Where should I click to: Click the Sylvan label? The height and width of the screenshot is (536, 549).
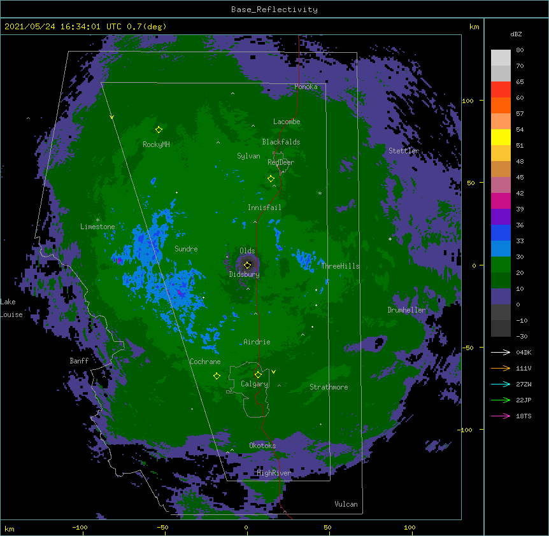[x=248, y=156]
